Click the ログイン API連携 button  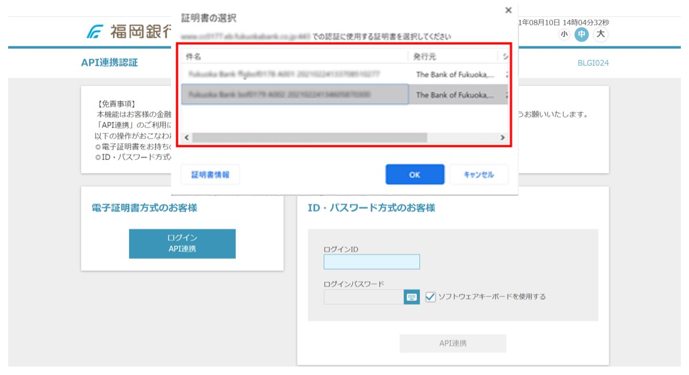click(182, 244)
